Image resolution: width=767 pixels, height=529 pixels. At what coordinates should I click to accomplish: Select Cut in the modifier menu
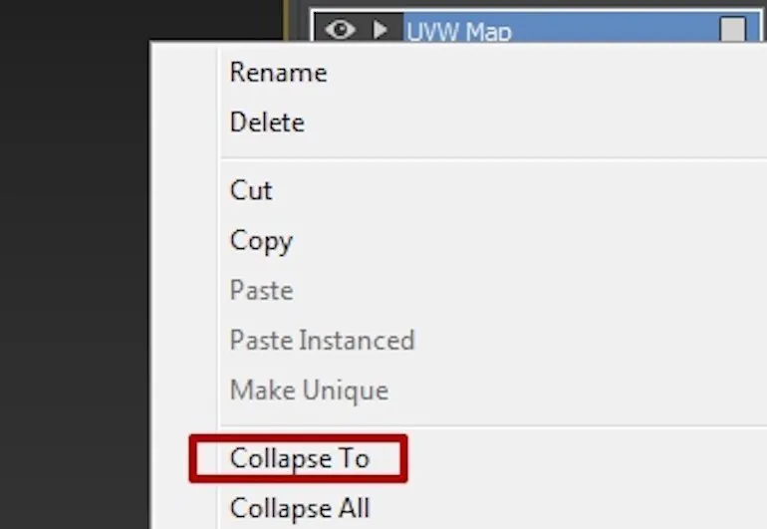point(251,190)
